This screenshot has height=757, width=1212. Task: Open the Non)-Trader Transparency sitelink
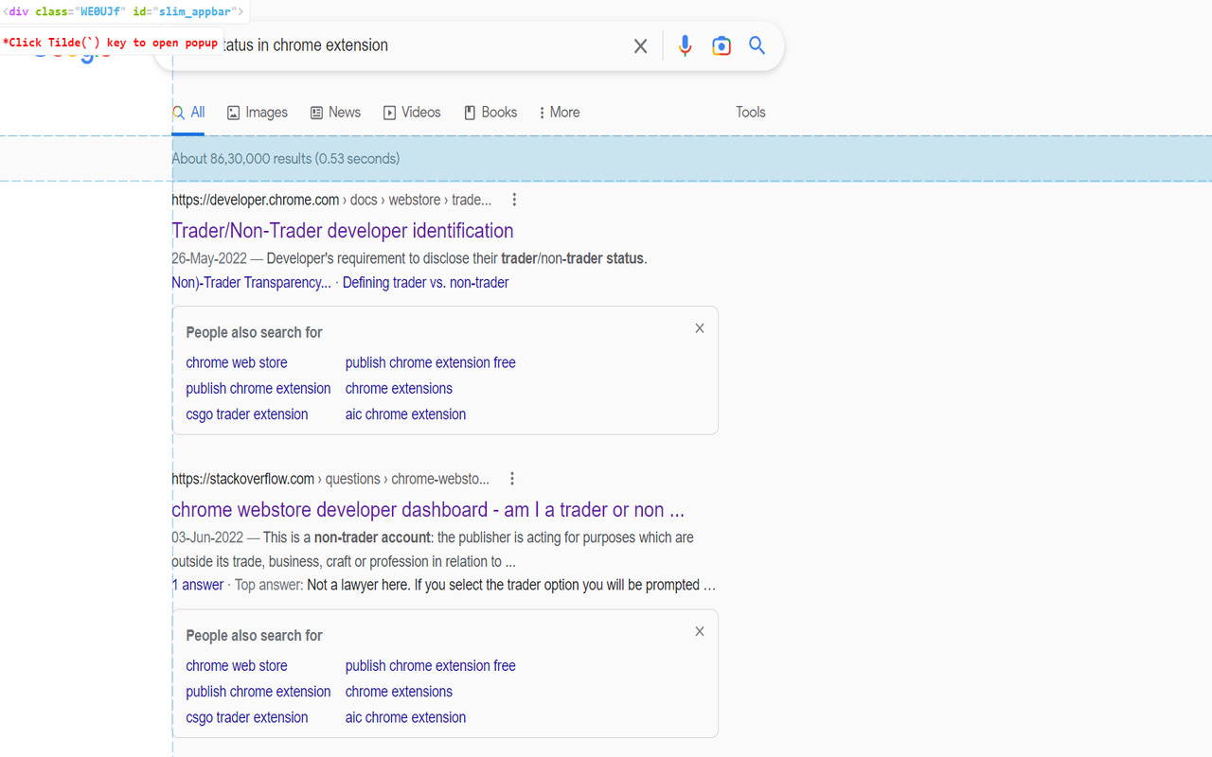point(251,282)
